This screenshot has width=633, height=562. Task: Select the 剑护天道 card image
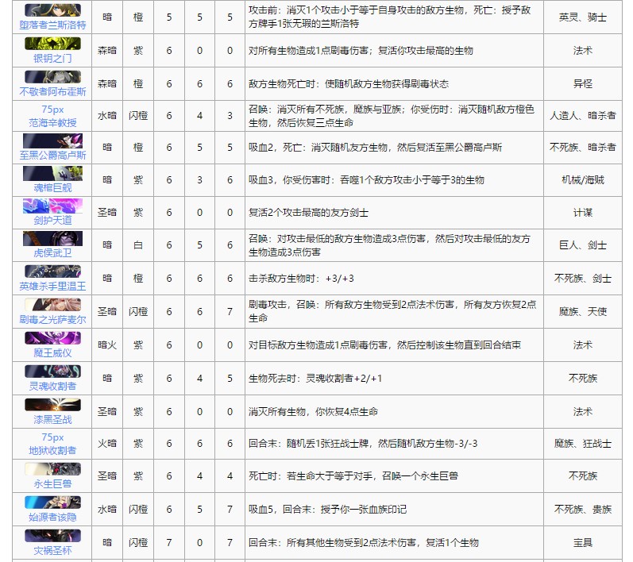tap(52, 206)
